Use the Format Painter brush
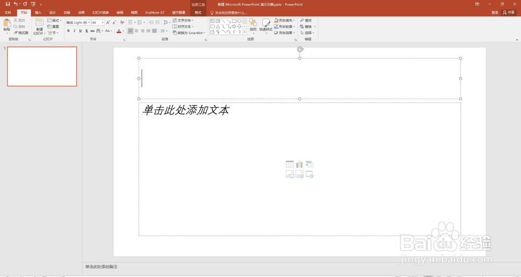The image size is (521, 277). pos(21,33)
